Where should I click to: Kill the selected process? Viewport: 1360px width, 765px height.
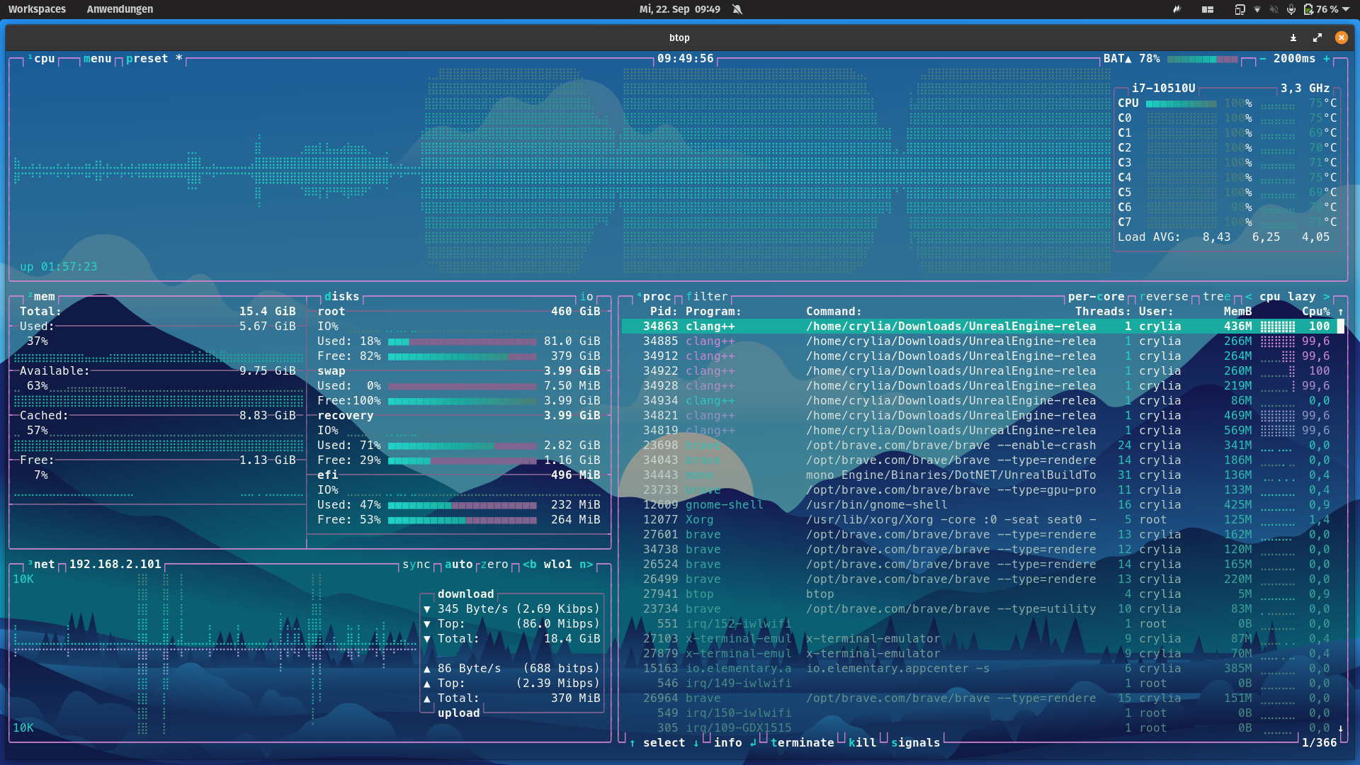863,743
